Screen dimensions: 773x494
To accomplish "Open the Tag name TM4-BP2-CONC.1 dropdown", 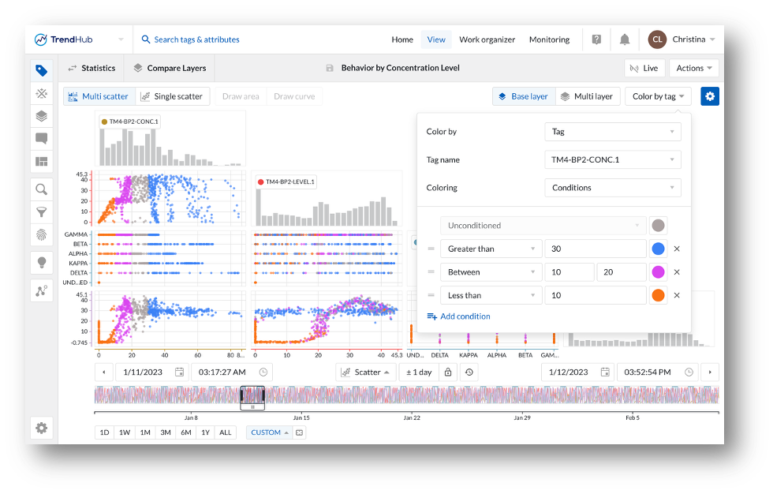I will click(612, 160).
